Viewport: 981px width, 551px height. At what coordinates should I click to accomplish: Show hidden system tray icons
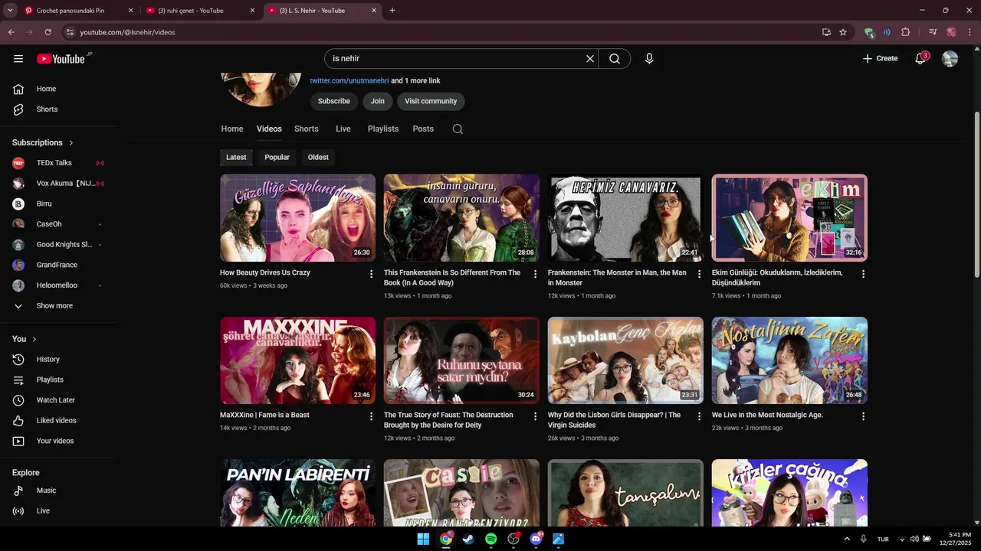coord(846,539)
